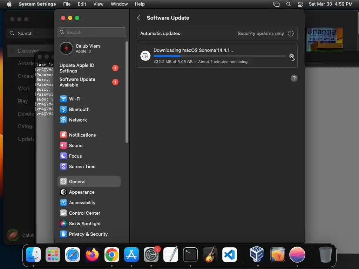Launch Firefox from the Dock

92,255
